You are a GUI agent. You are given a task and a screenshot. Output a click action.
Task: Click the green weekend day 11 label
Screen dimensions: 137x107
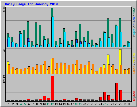coord(48,104)
